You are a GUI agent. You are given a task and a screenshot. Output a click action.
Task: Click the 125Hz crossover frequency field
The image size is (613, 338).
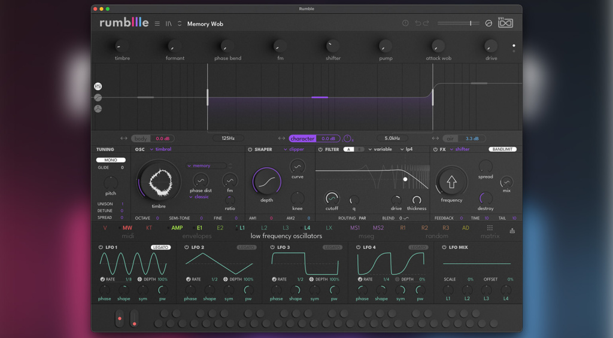point(228,138)
